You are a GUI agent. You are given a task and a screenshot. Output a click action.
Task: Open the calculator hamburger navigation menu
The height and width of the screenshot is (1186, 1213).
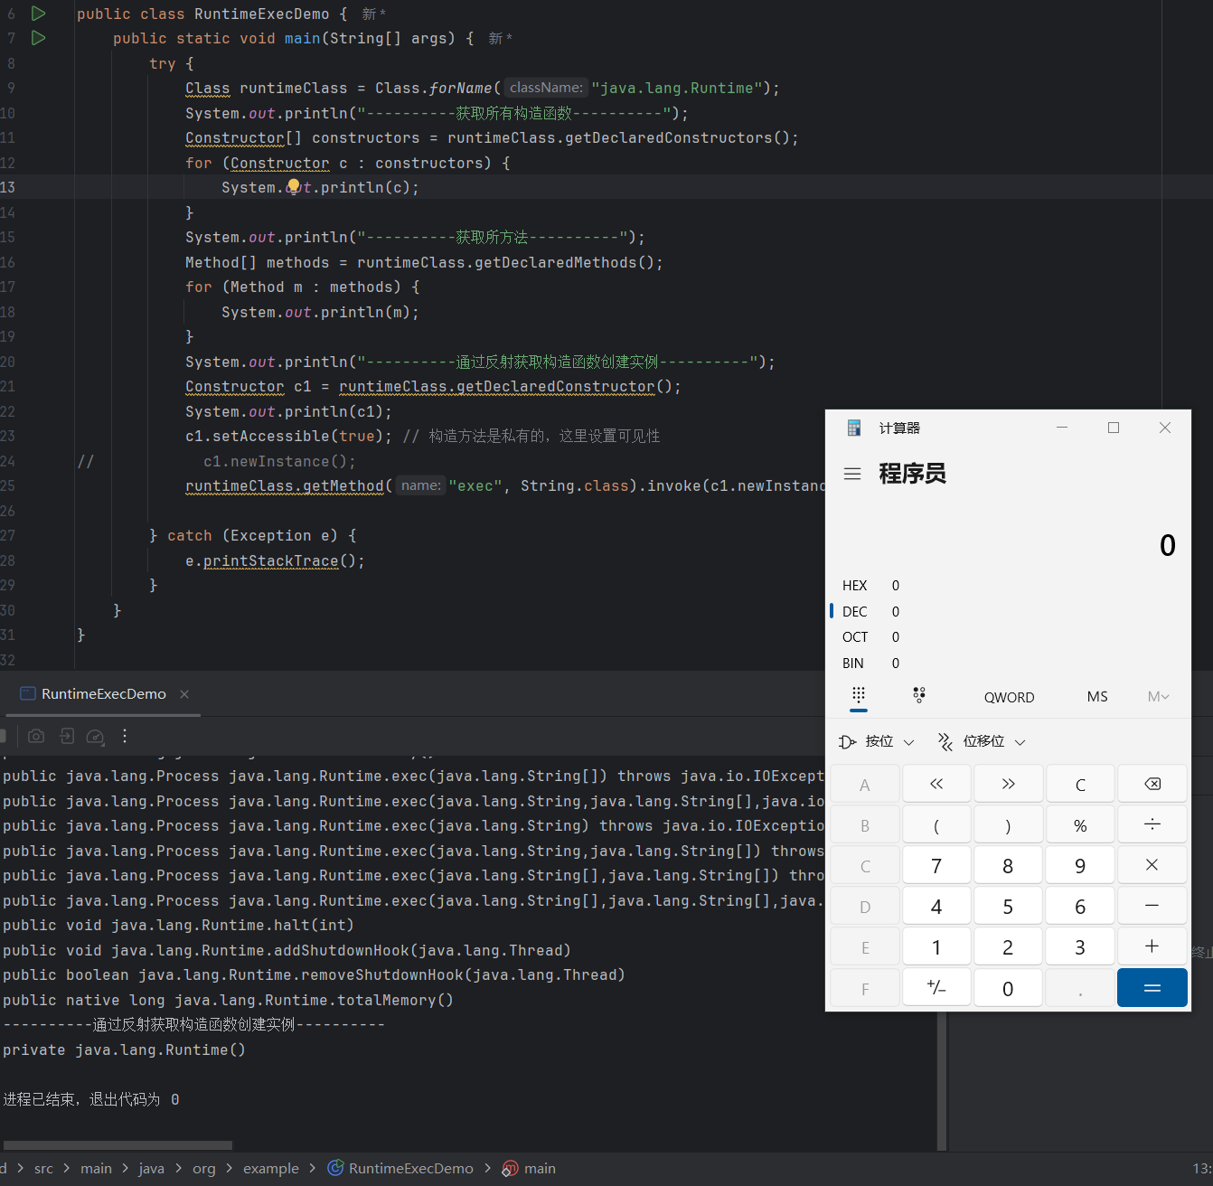coord(852,474)
